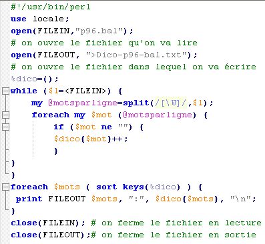Click the shebang line #!/usr/bin/perl
Viewport: 265px width, 244px height.
51,7
